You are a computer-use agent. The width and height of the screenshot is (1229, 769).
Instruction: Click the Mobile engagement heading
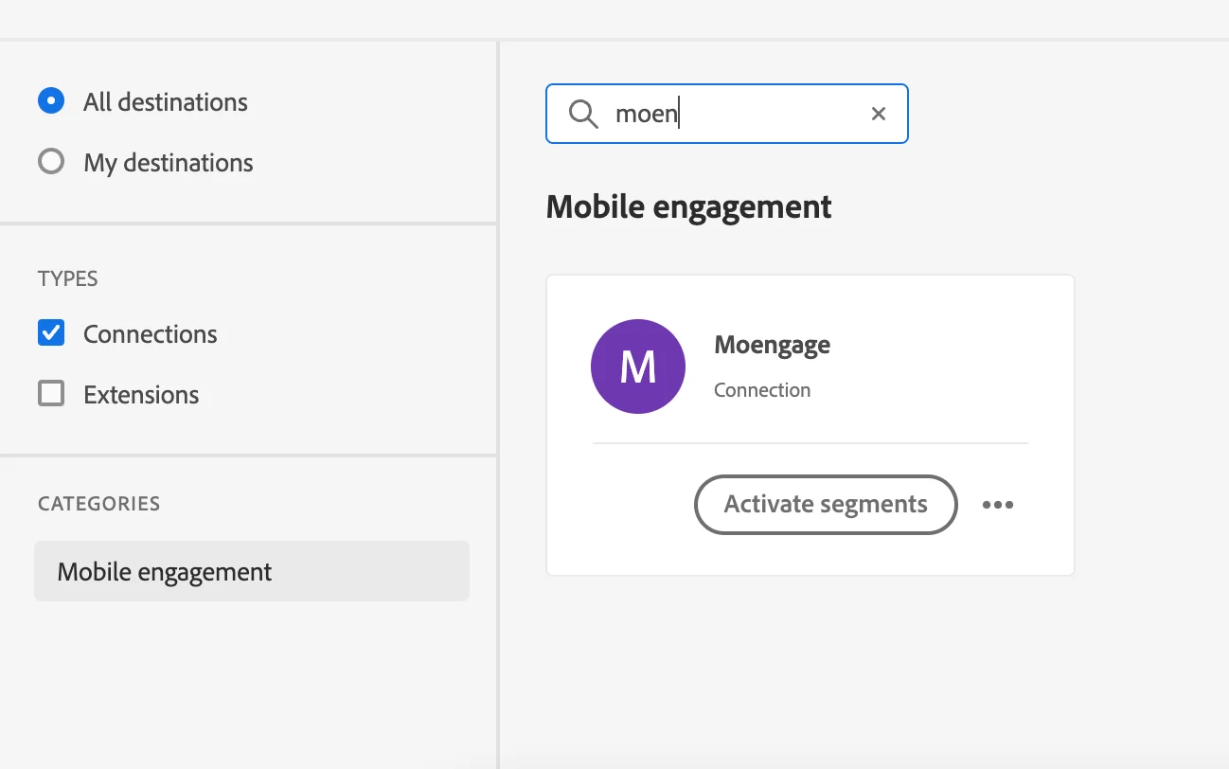pos(689,206)
